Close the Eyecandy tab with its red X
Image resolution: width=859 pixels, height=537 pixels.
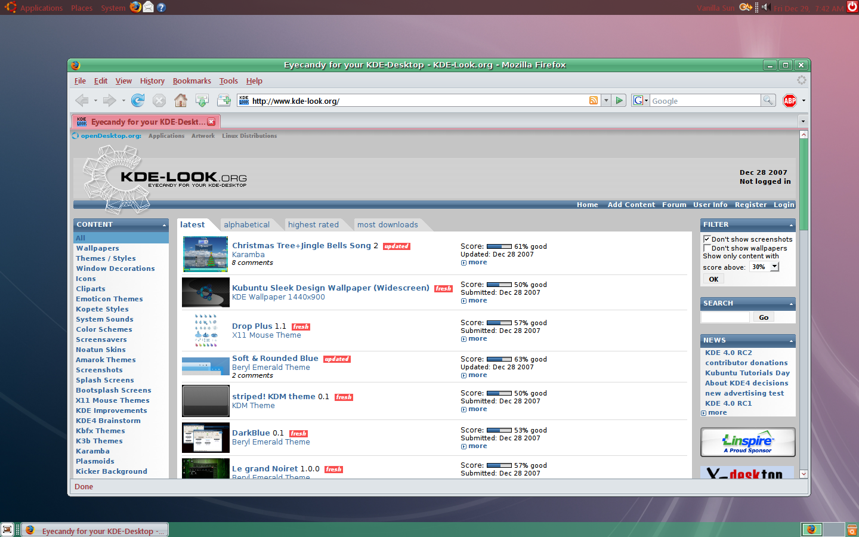point(211,122)
